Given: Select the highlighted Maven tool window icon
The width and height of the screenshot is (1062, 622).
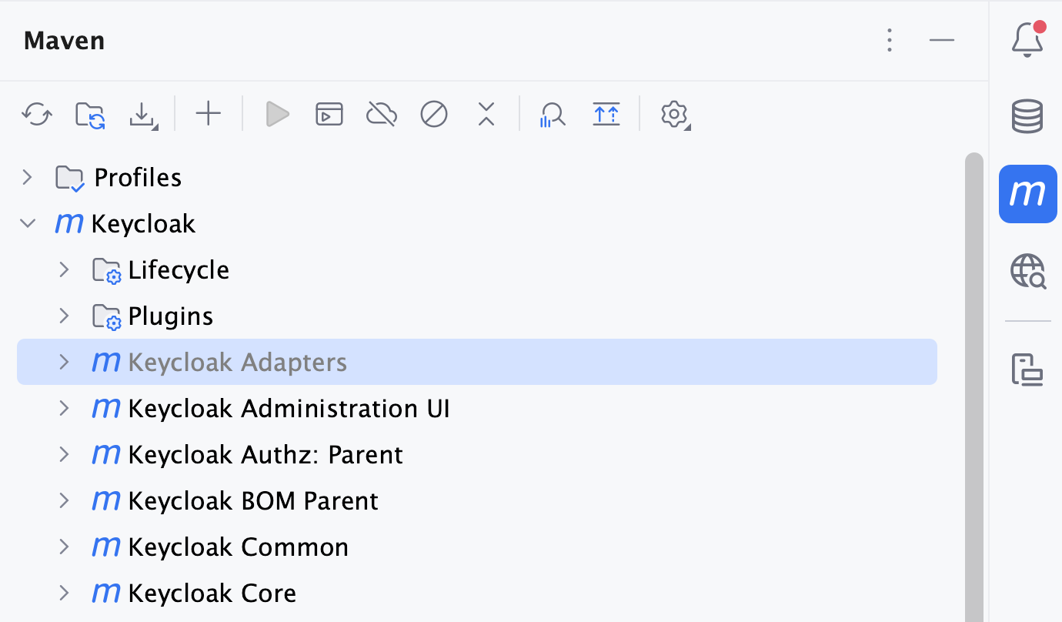Looking at the screenshot, I should click(1027, 194).
